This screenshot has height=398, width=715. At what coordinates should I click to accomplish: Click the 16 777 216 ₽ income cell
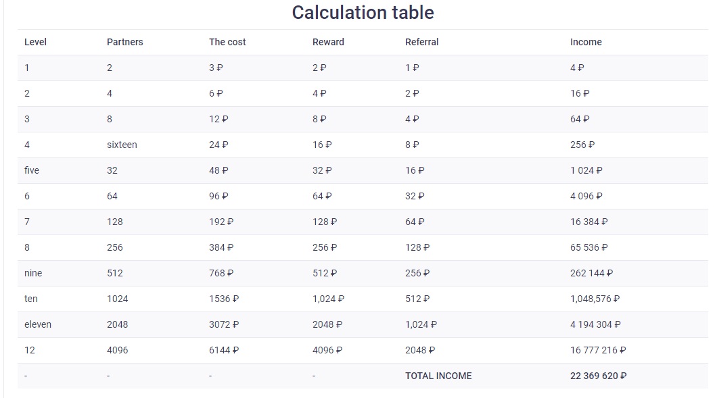point(598,350)
